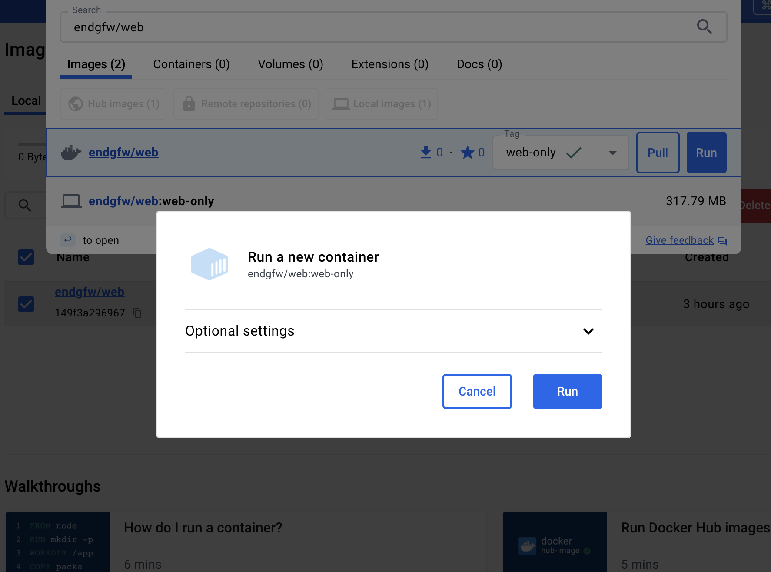
Task: Click the '317.79 MB' size text
Action: (x=696, y=201)
